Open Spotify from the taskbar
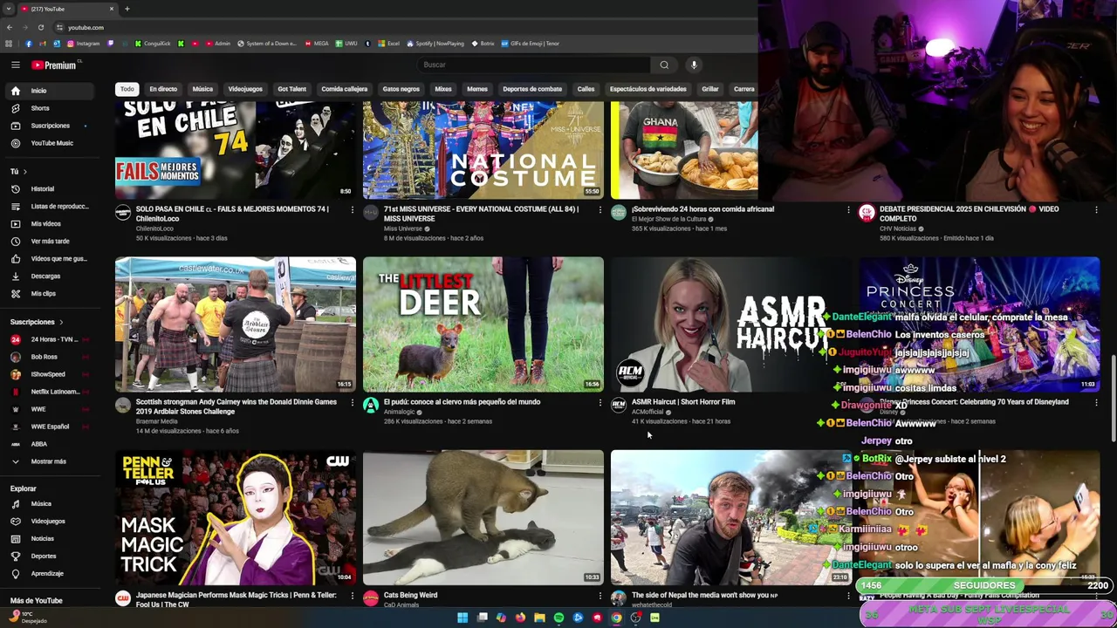Image resolution: width=1117 pixels, height=628 pixels. 558,618
